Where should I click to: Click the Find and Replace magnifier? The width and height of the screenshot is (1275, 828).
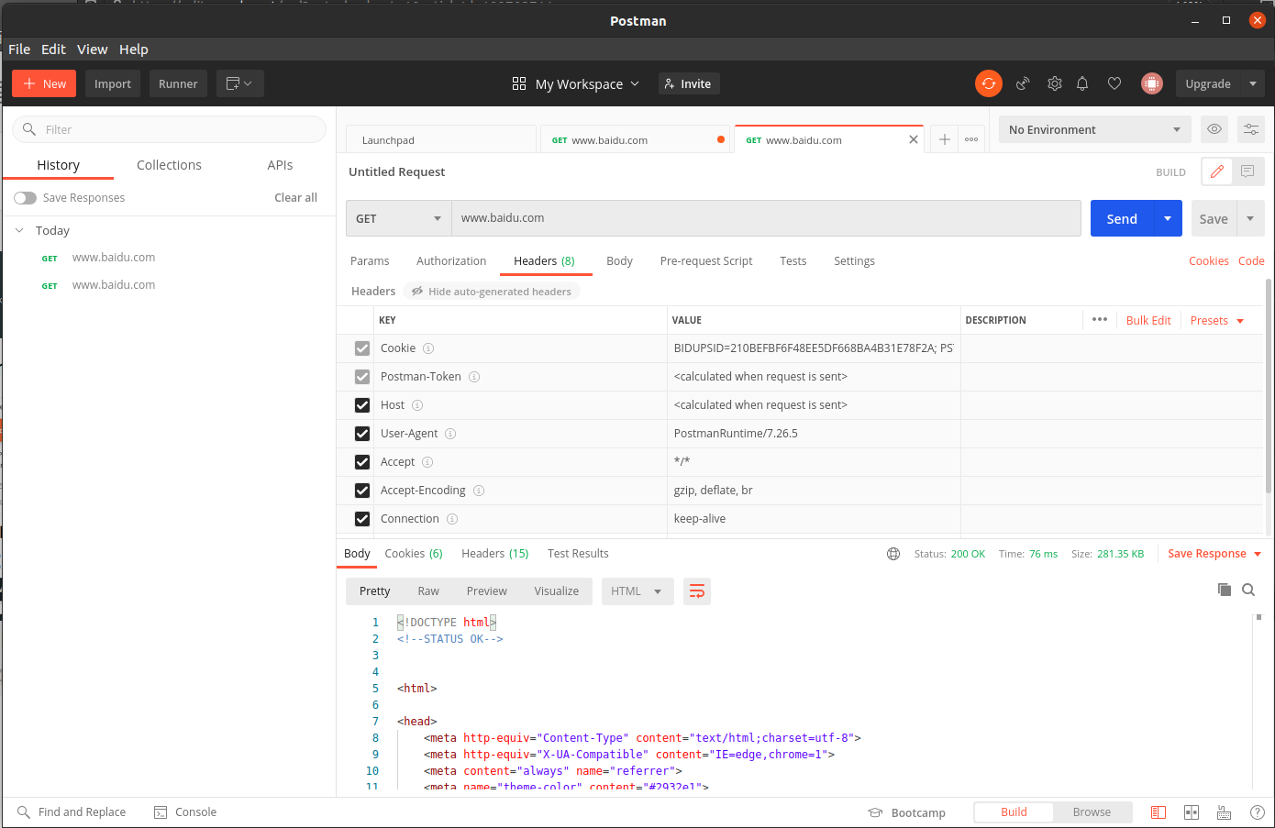[24, 812]
